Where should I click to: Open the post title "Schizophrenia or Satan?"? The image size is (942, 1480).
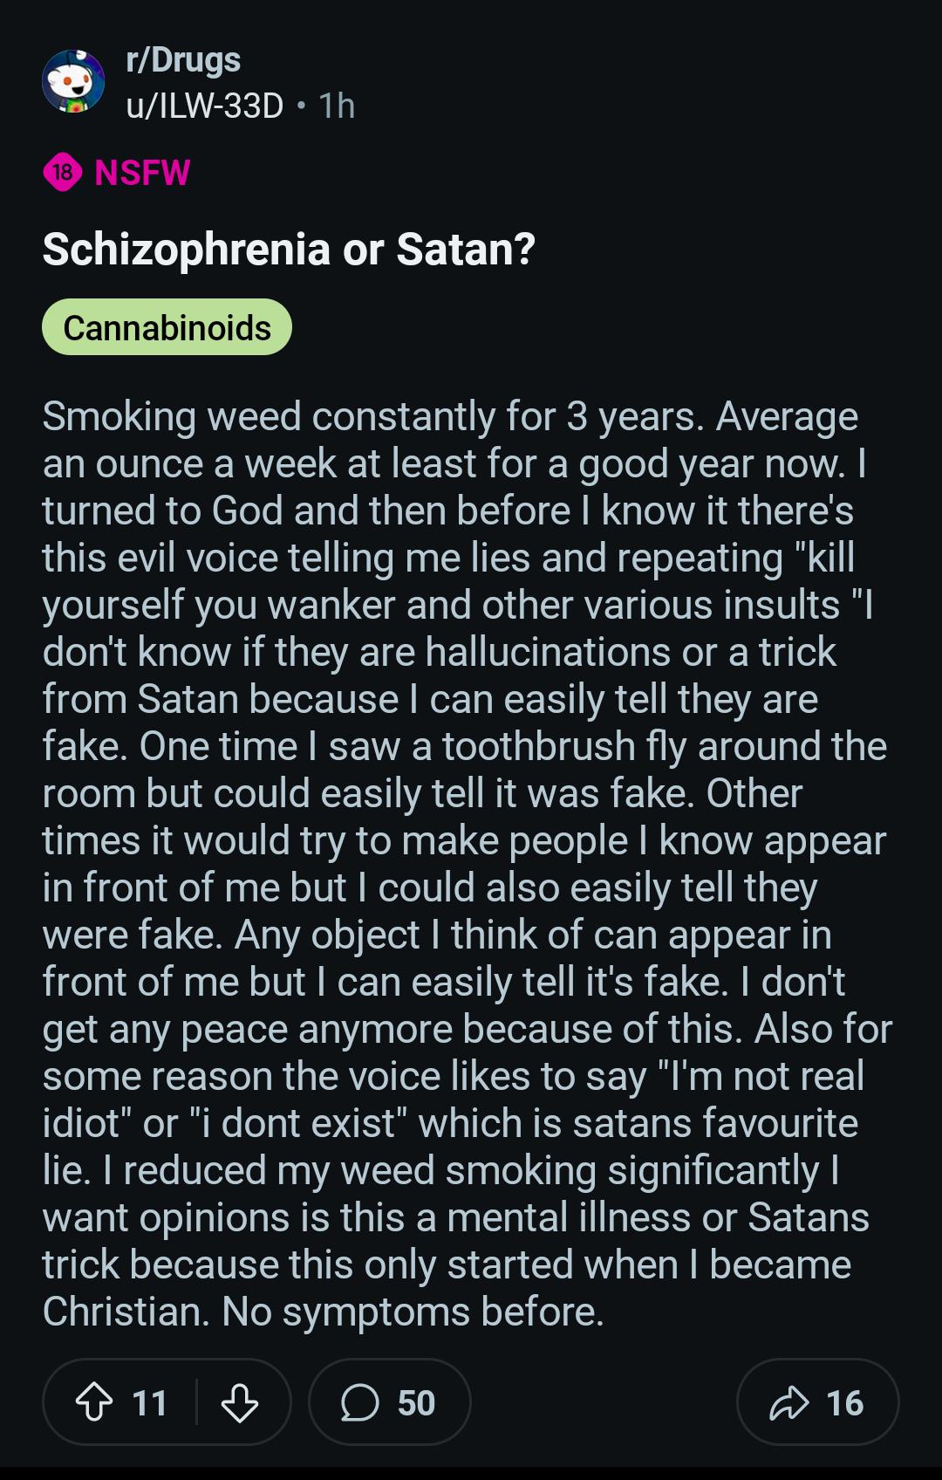click(289, 249)
